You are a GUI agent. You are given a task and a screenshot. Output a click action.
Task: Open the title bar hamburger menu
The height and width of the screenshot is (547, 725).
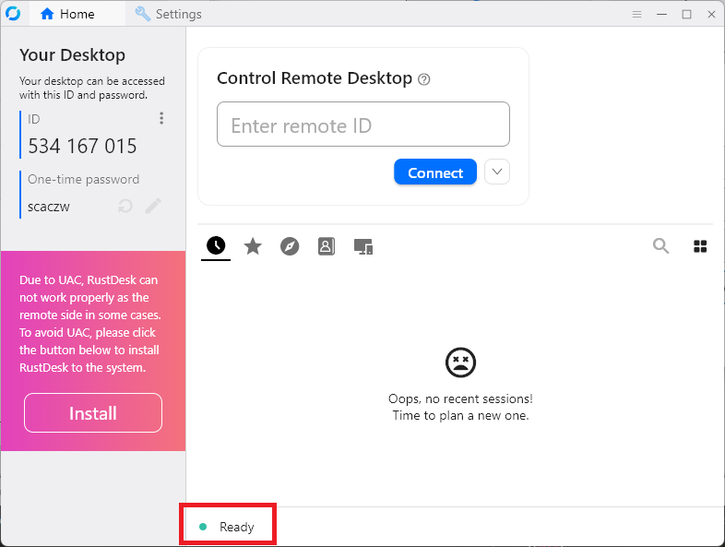pyautogui.click(x=636, y=14)
